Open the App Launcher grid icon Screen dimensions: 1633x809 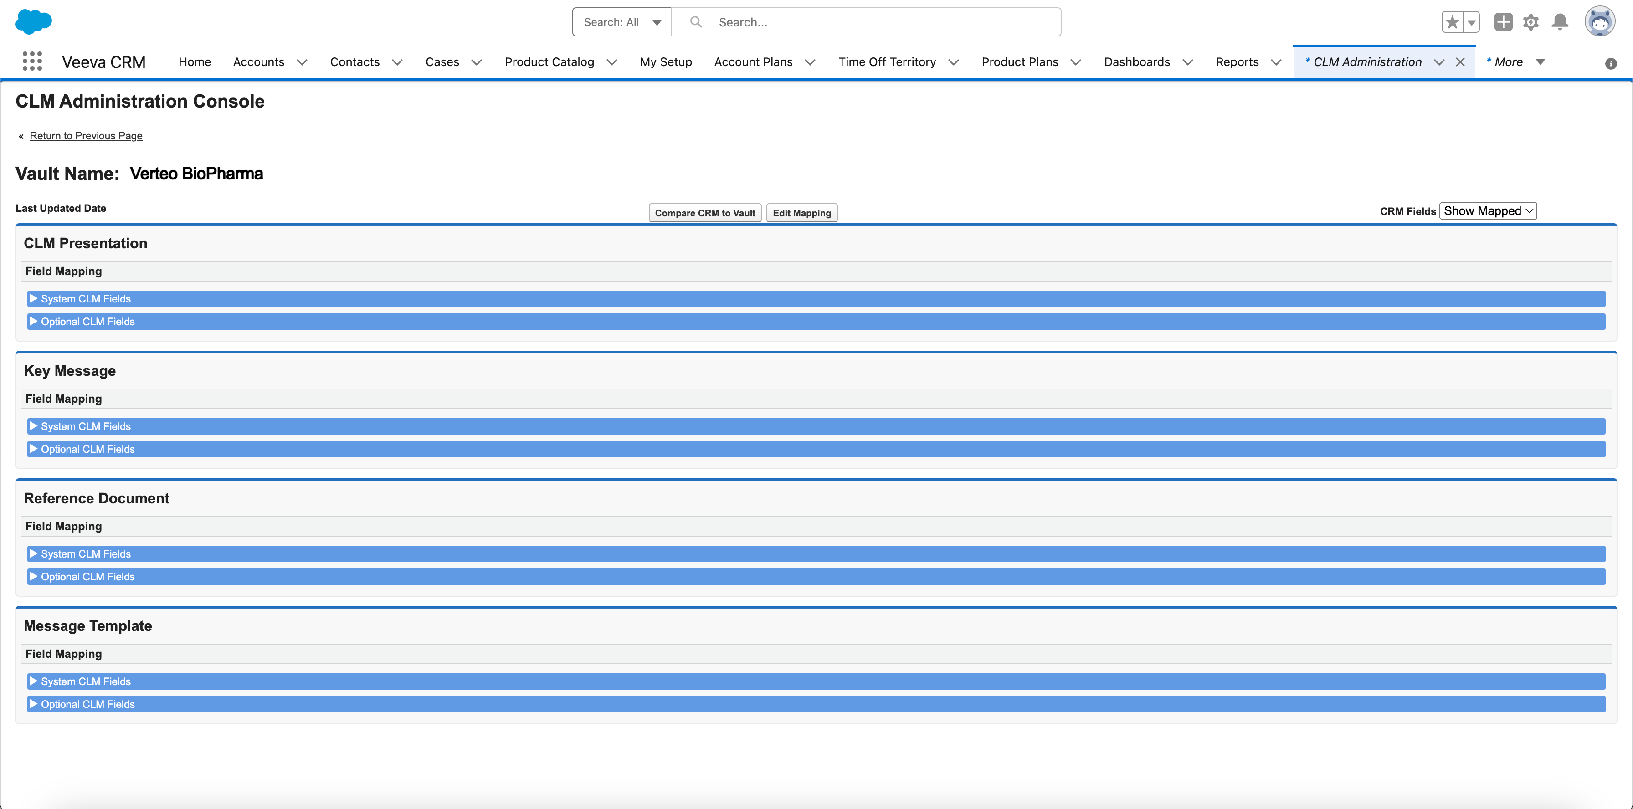[32, 61]
